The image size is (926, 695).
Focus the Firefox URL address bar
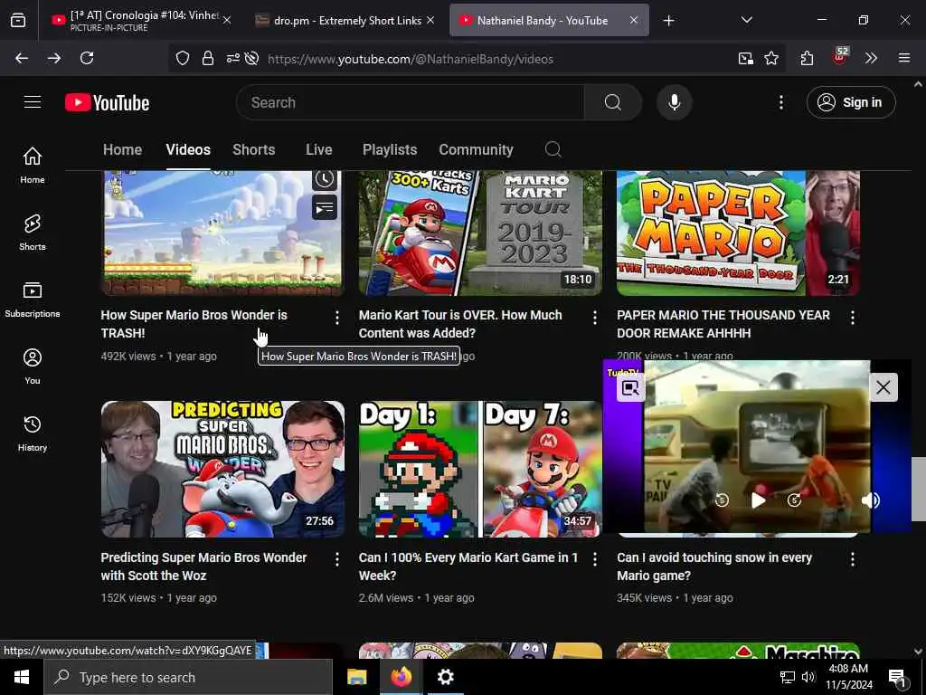(x=496, y=59)
